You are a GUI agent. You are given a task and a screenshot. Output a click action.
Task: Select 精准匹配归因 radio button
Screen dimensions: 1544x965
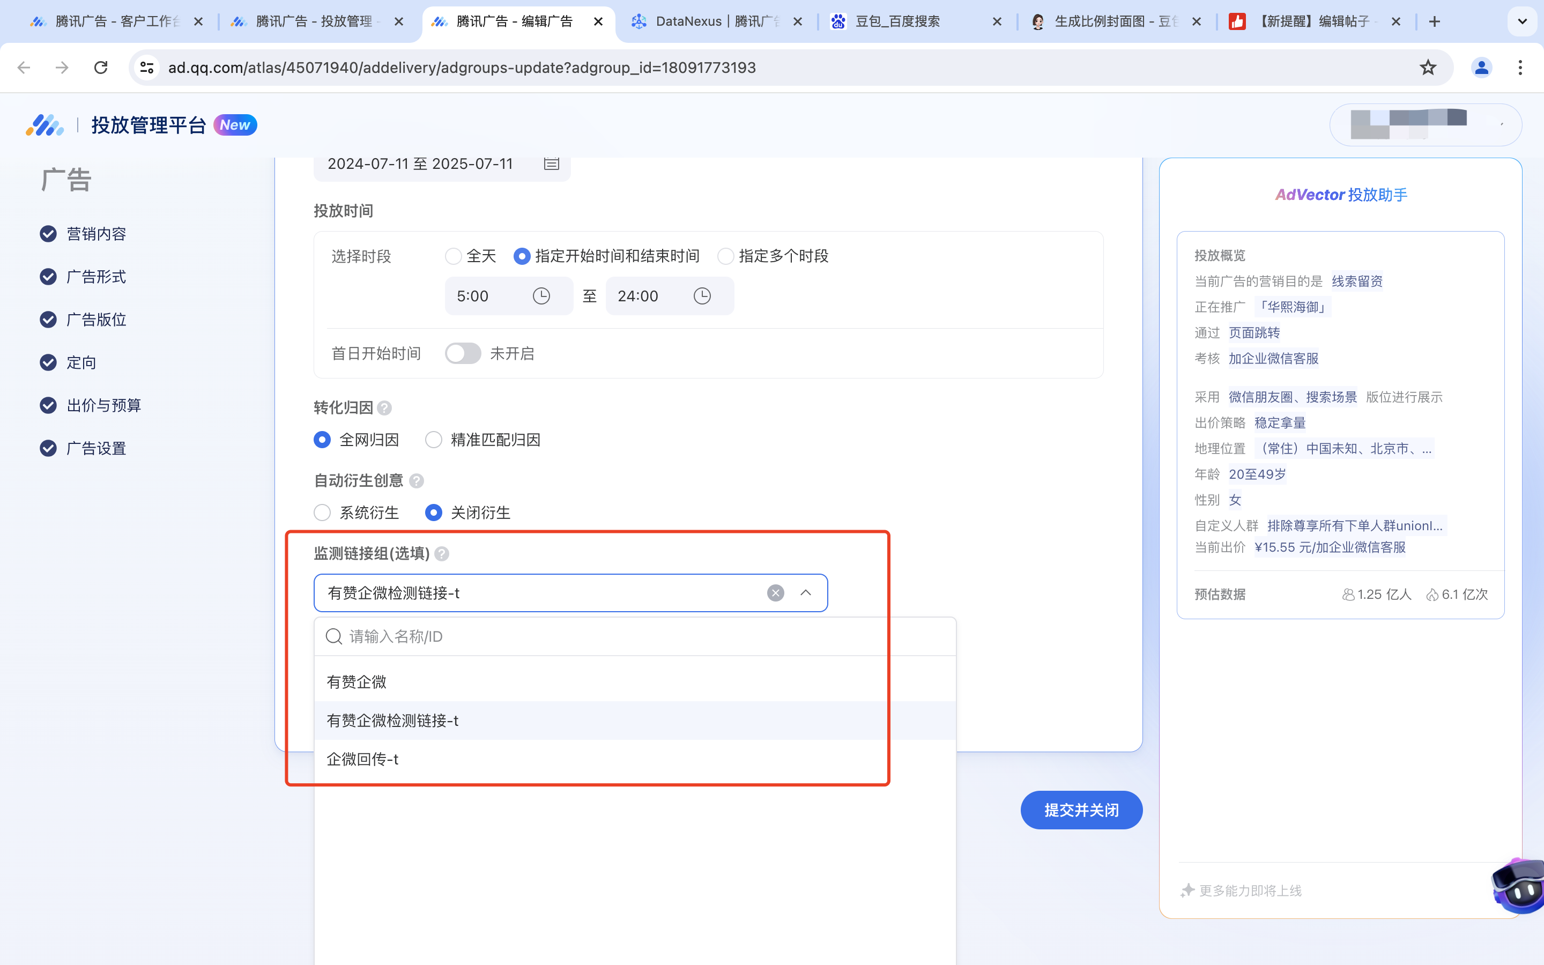[433, 440]
